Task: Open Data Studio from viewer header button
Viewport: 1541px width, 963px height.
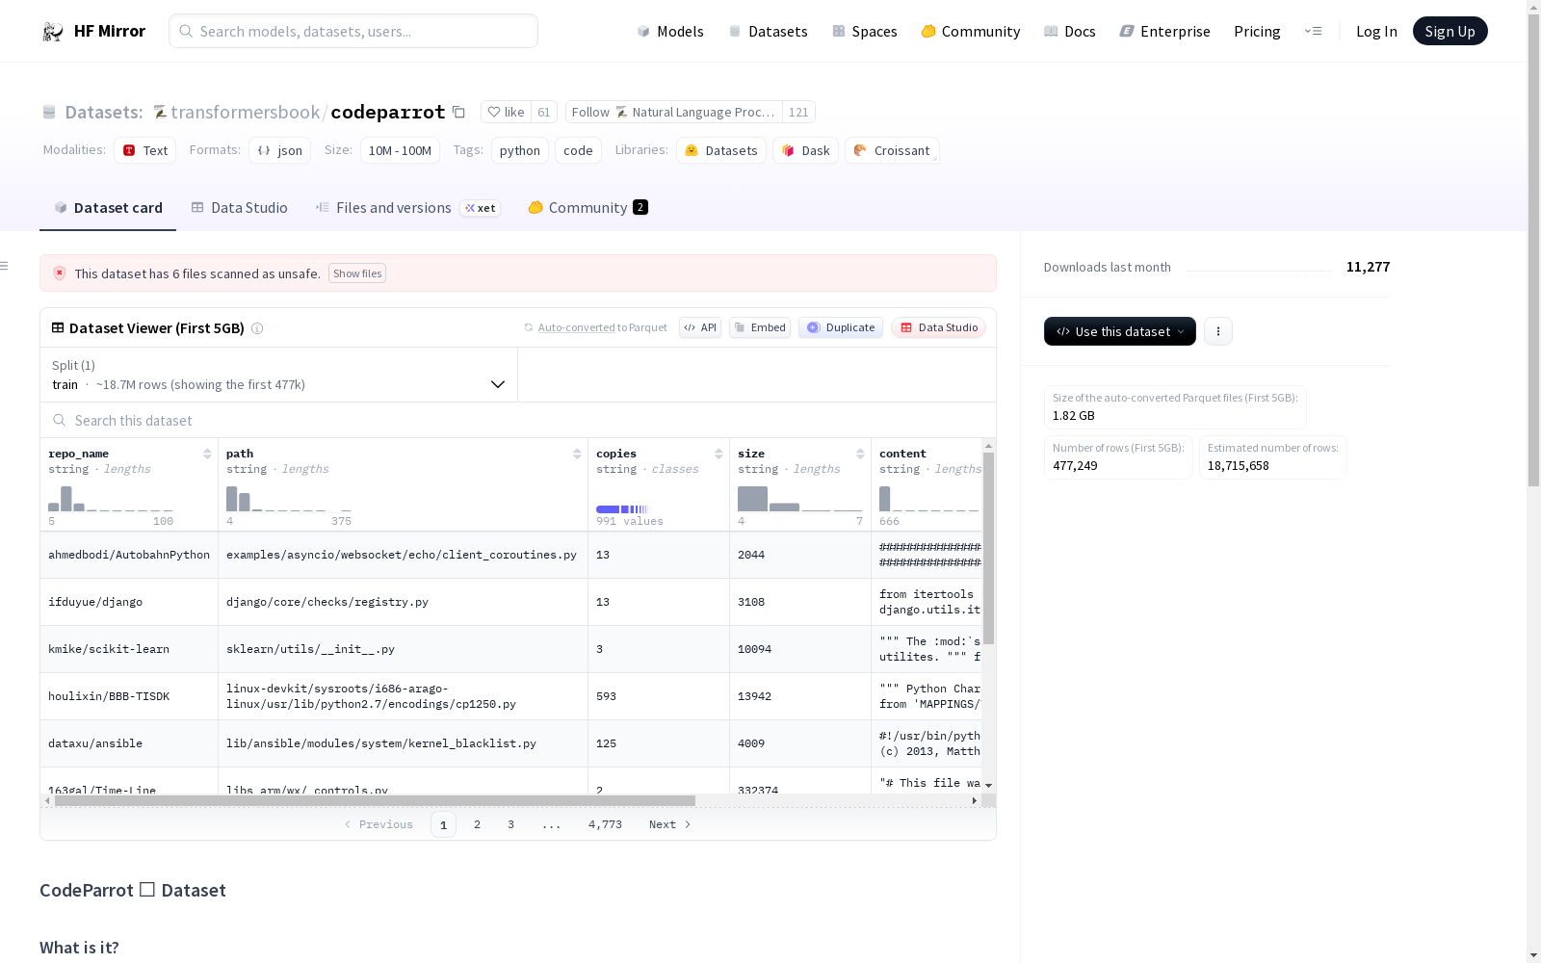Action: click(x=938, y=327)
